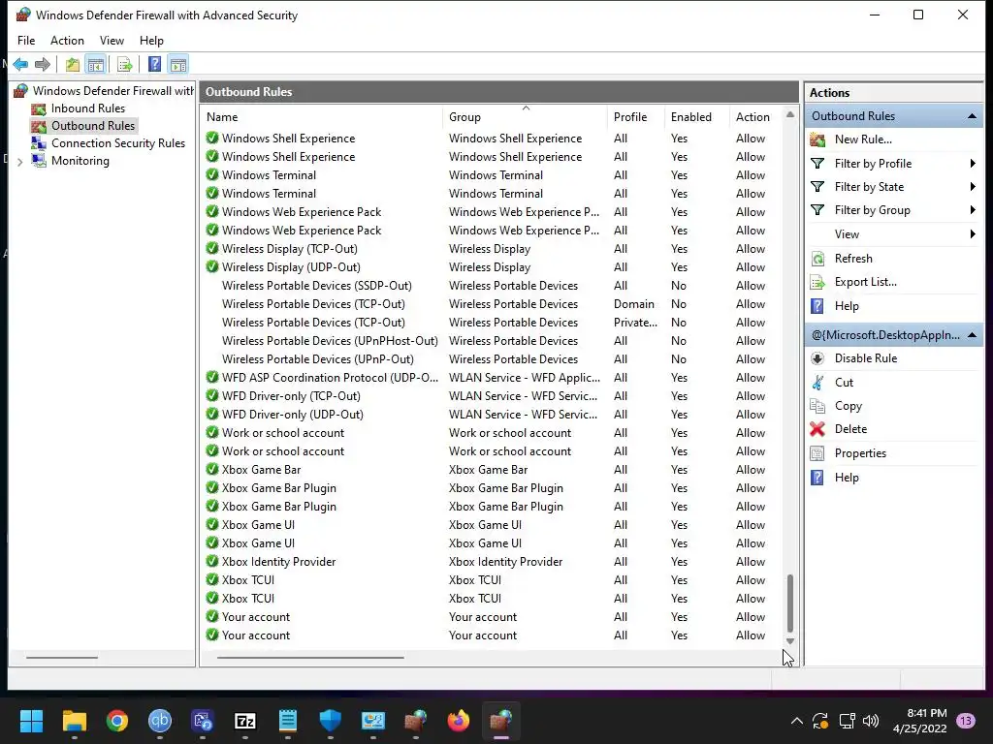Open the View submenu arrow in Actions
The width and height of the screenshot is (993, 744).
point(973,234)
